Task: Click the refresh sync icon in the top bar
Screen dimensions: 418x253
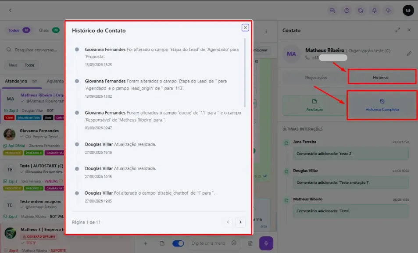Action: 361,11
